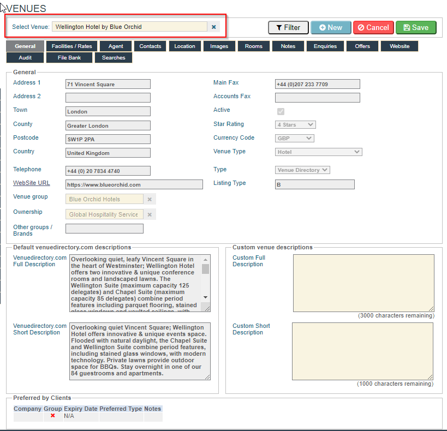Click the Town field
This screenshot has height=431, width=447.
tap(108, 111)
